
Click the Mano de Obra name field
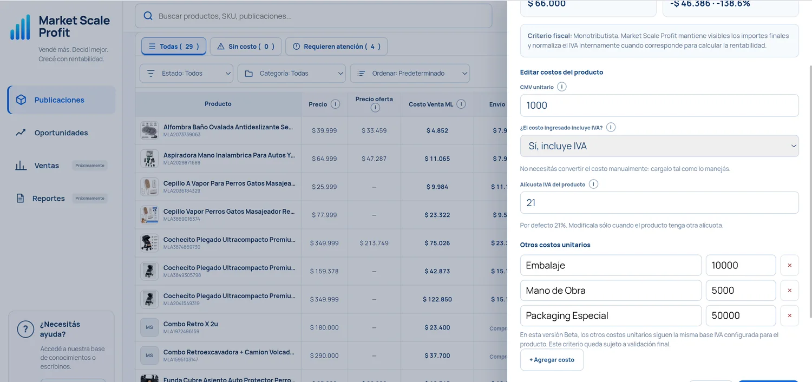pos(611,291)
